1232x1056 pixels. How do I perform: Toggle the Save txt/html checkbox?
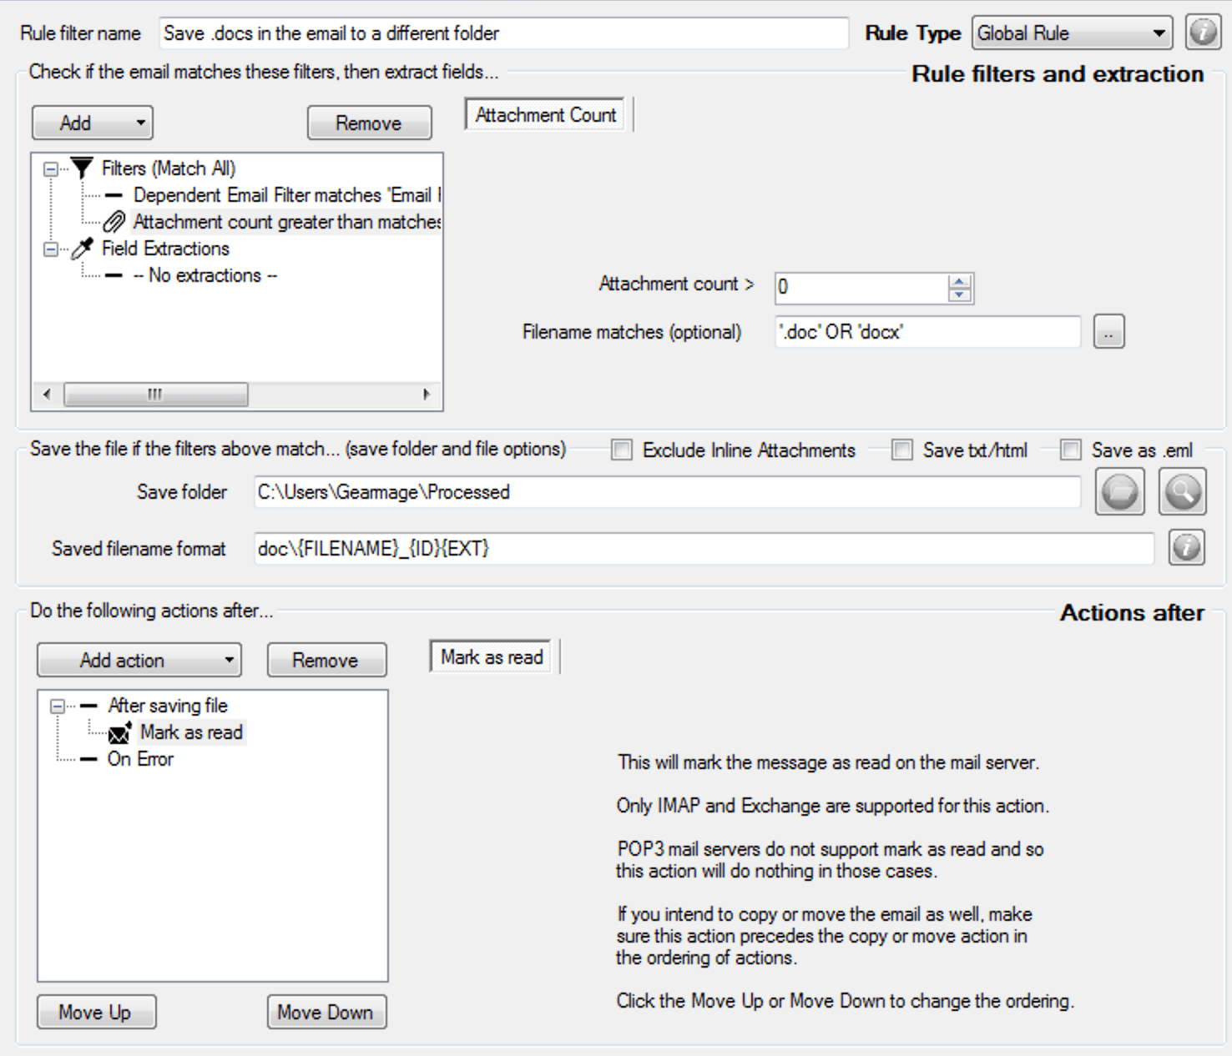pos(902,450)
